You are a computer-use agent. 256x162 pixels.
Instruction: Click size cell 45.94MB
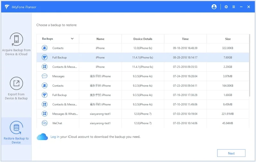[228, 123]
